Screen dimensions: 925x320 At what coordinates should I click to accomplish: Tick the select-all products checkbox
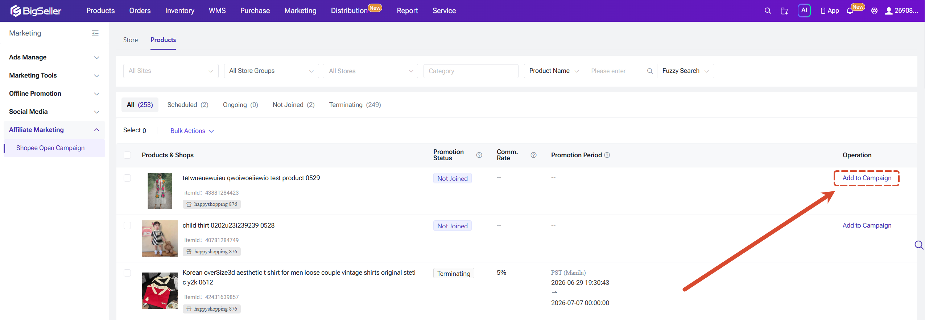tap(127, 155)
